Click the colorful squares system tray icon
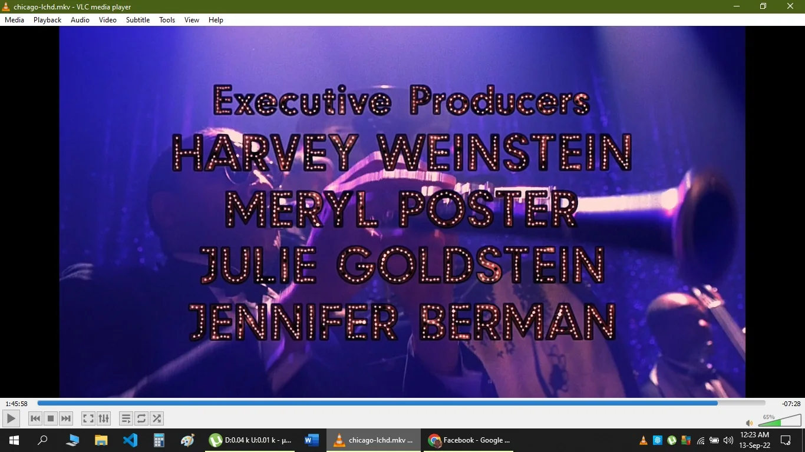The width and height of the screenshot is (805, 452). 686,440
